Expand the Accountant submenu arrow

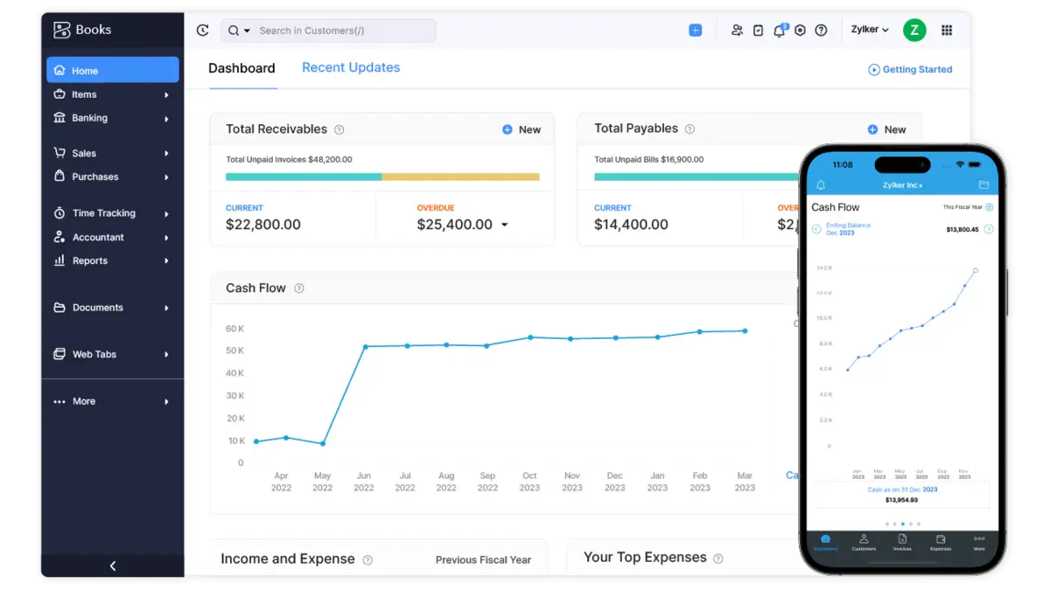coord(166,237)
